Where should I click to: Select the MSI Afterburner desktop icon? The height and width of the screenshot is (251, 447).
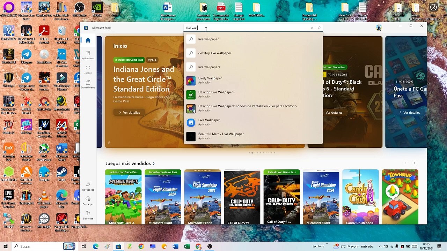tap(44, 152)
